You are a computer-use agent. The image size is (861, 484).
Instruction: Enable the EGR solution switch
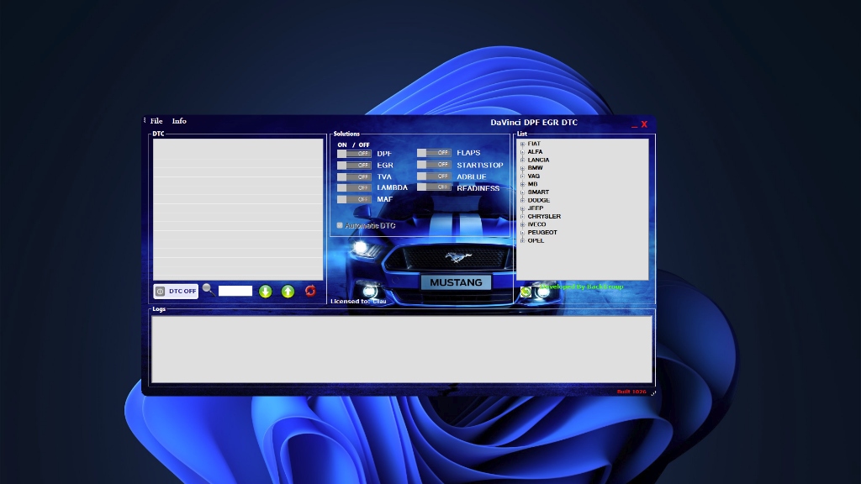pyautogui.click(x=354, y=166)
